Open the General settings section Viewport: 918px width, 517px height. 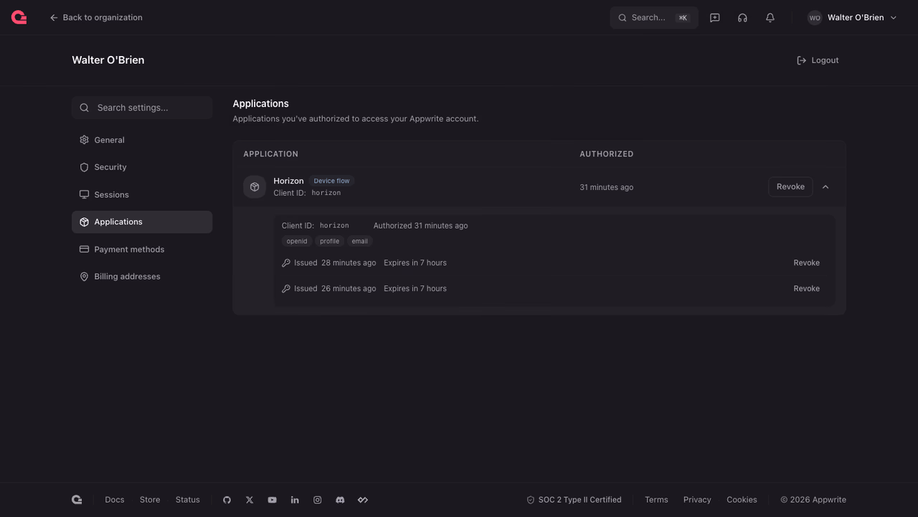coord(142,140)
